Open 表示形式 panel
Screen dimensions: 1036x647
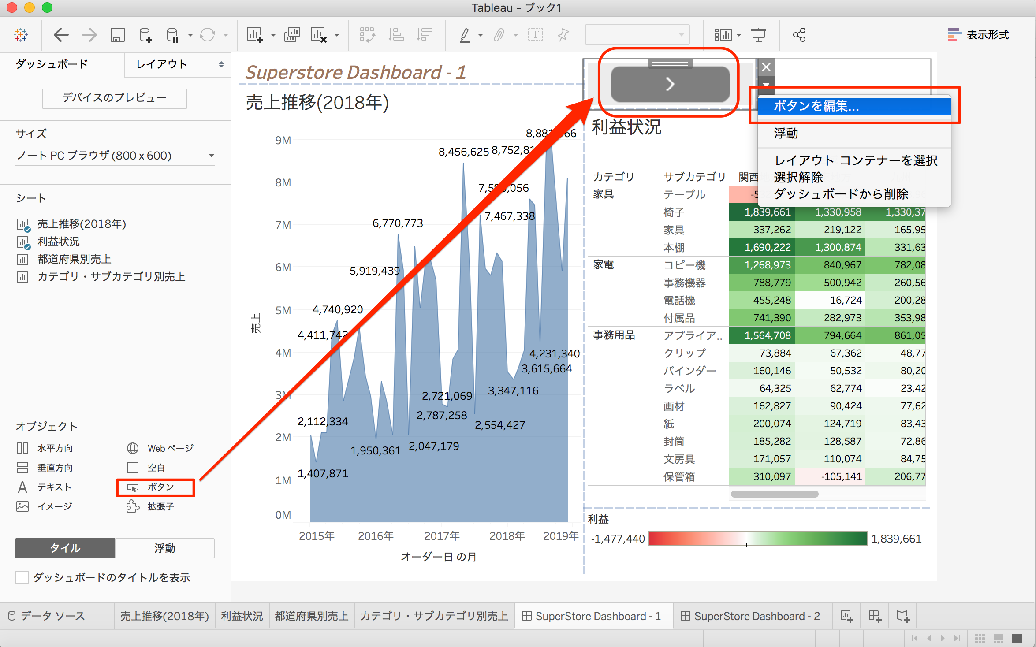[x=988, y=34]
